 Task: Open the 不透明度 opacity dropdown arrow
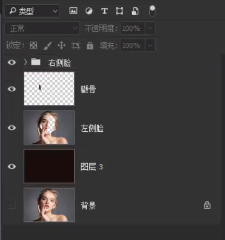pyautogui.click(x=150, y=28)
